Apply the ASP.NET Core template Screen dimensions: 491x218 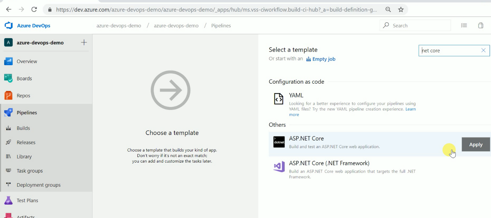[x=475, y=145]
